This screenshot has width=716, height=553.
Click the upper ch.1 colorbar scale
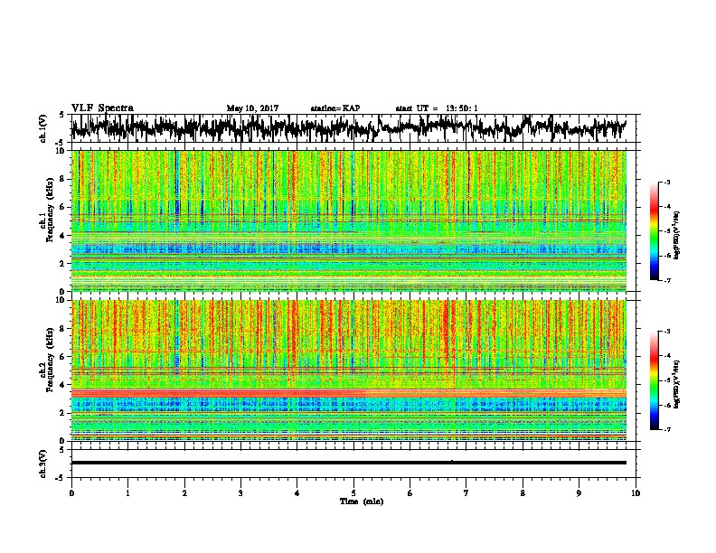655,231
